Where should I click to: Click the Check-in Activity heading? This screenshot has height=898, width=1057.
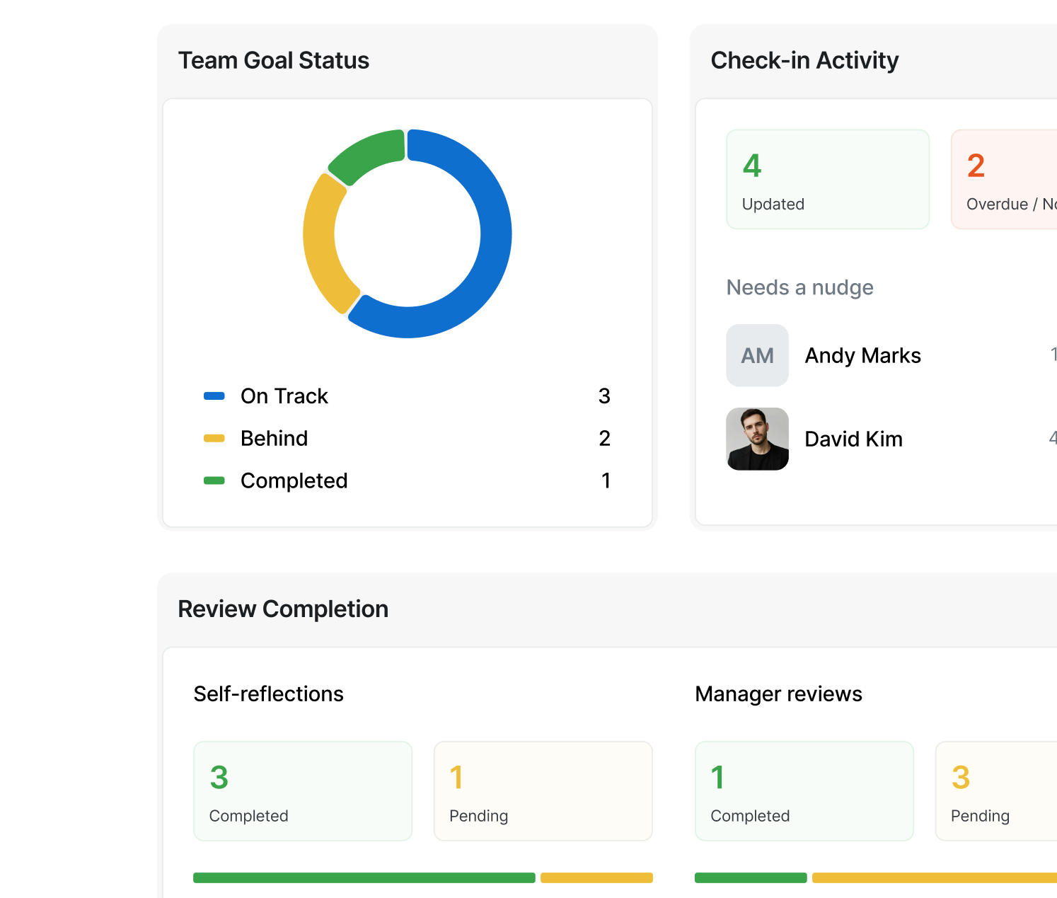(x=804, y=60)
